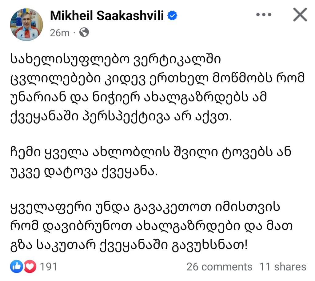The width and height of the screenshot is (315, 281).
Task: Click the red heart Love reaction icon
Action: (30, 266)
